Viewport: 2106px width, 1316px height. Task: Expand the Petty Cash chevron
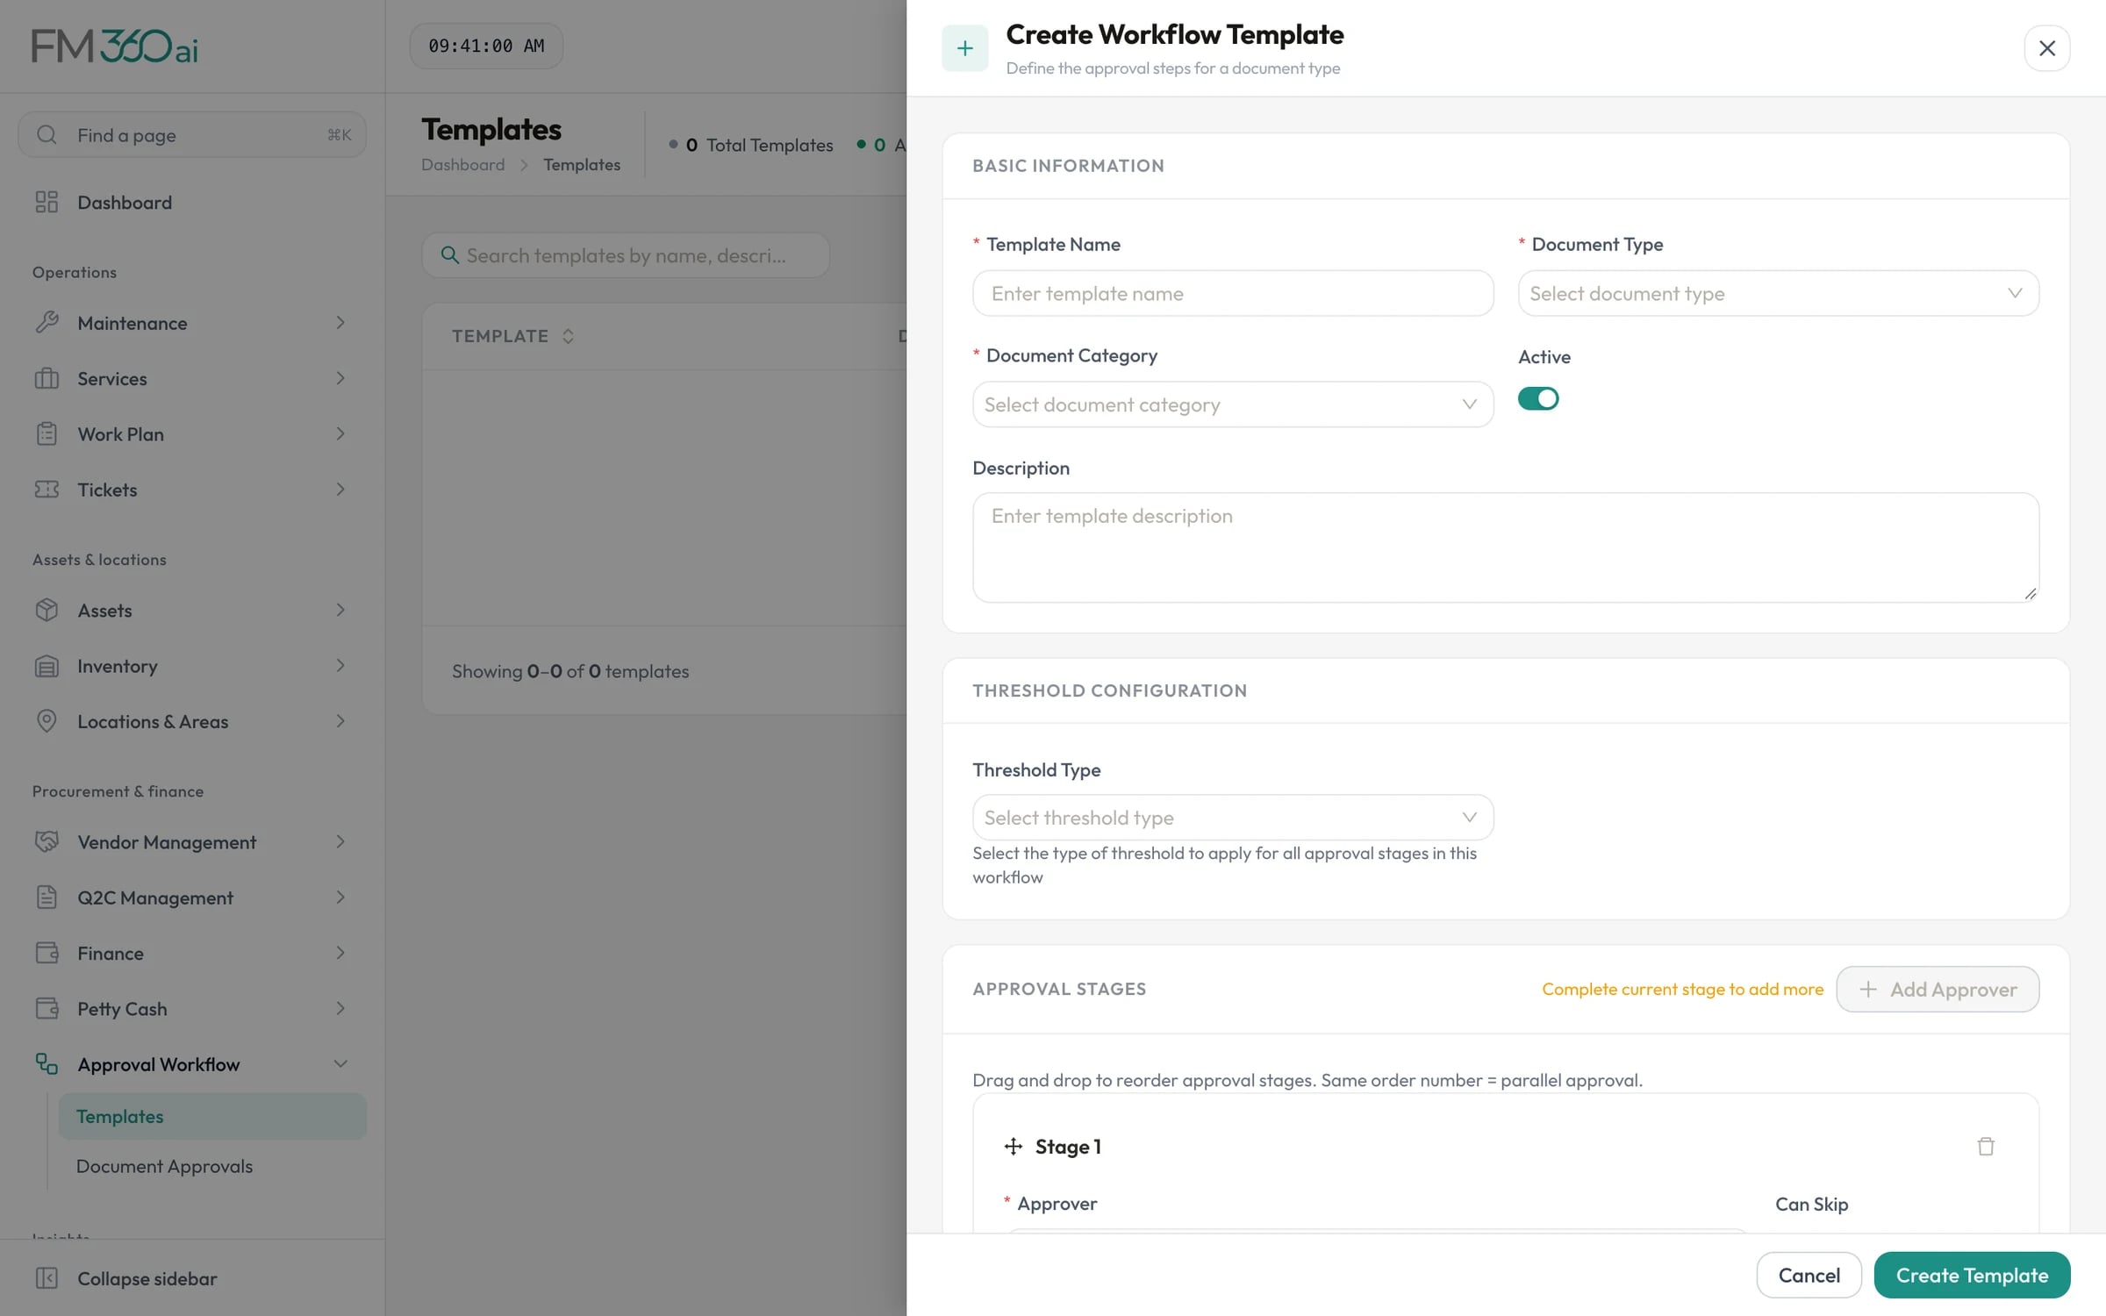point(340,1008)
